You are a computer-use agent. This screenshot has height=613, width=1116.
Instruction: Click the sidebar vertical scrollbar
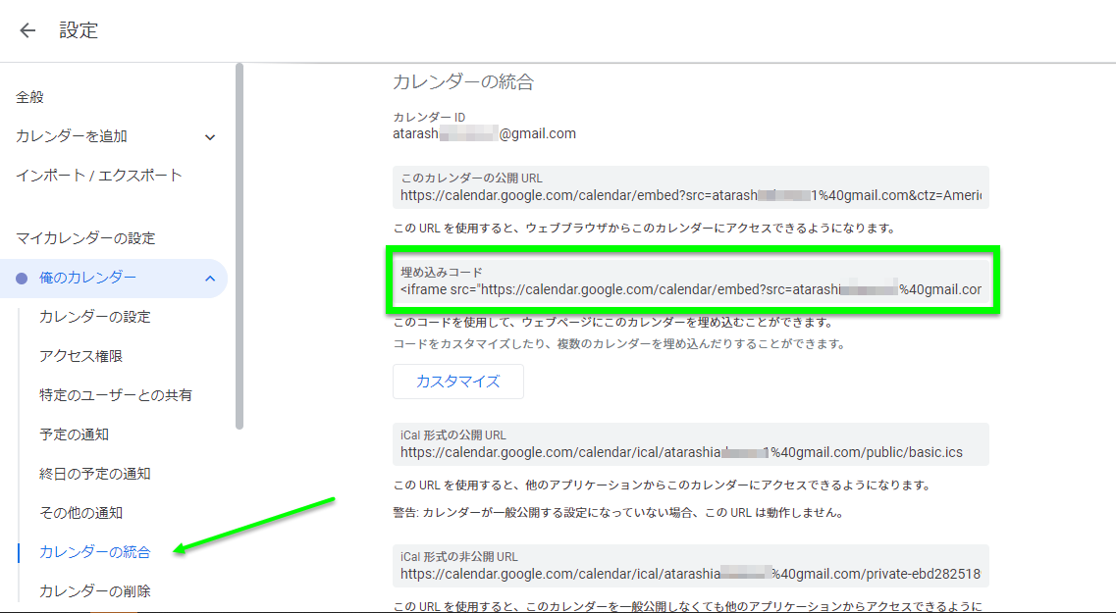(239, 246)
